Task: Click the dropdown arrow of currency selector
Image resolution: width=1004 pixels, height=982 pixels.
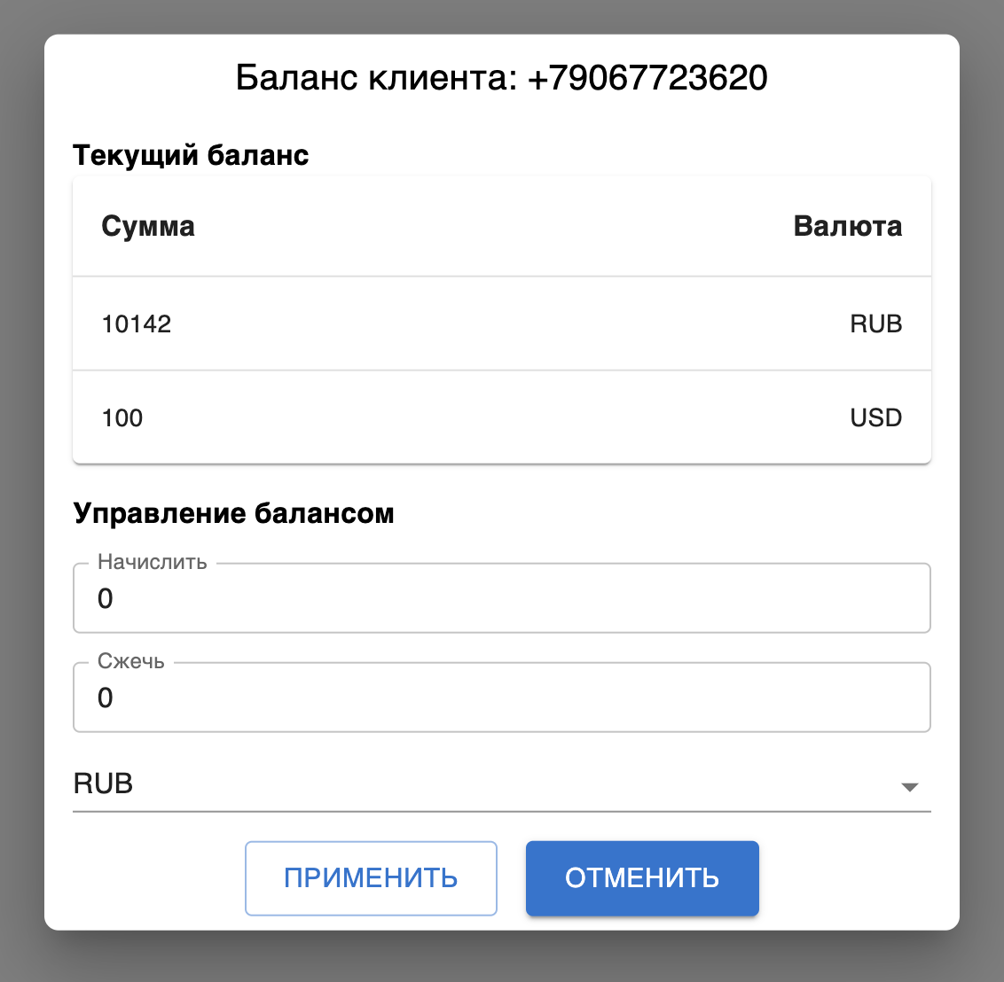Action: point(909,787)
